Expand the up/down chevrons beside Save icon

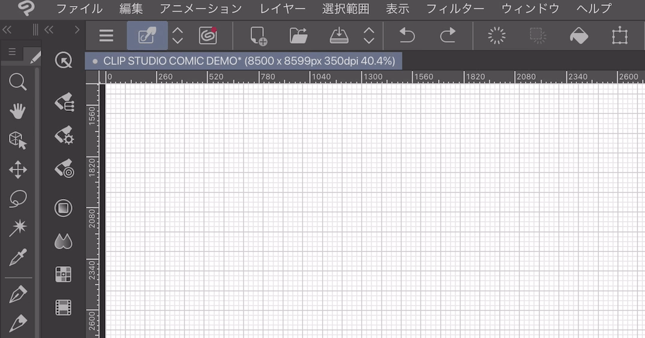369,36
